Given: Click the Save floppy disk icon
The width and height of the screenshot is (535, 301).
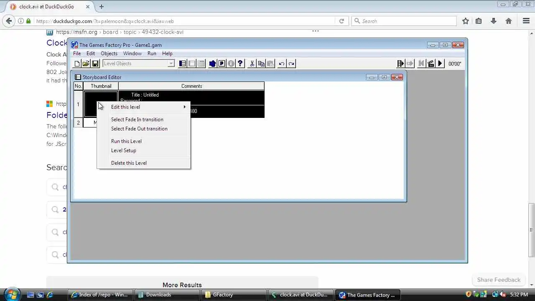Looking at the screenshot, I should point(95,64).
